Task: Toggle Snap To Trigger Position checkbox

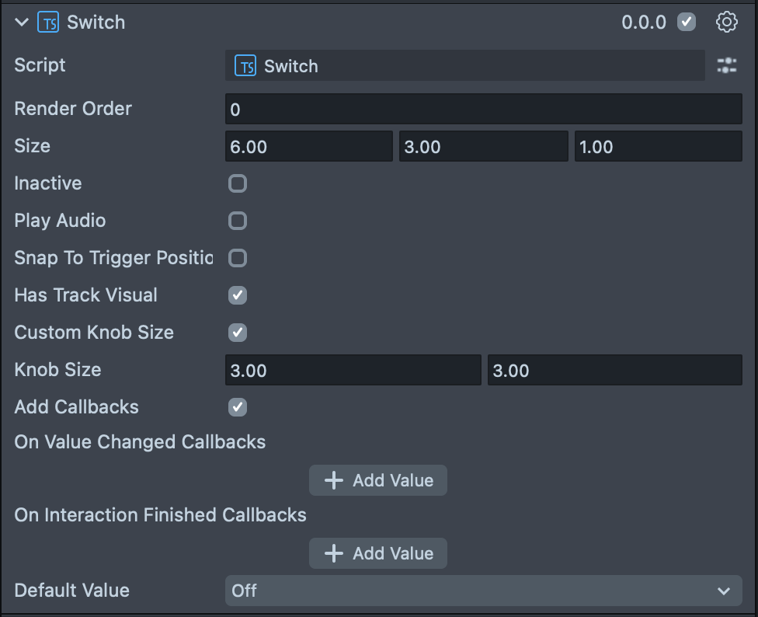Action: pyautogui.click(x=238, y=258)
